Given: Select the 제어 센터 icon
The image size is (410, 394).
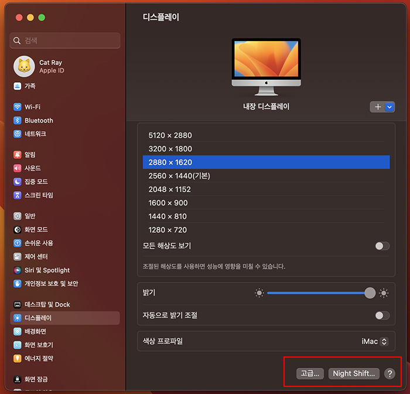Looking at the screenshot, I should click(x=17, y=257).
